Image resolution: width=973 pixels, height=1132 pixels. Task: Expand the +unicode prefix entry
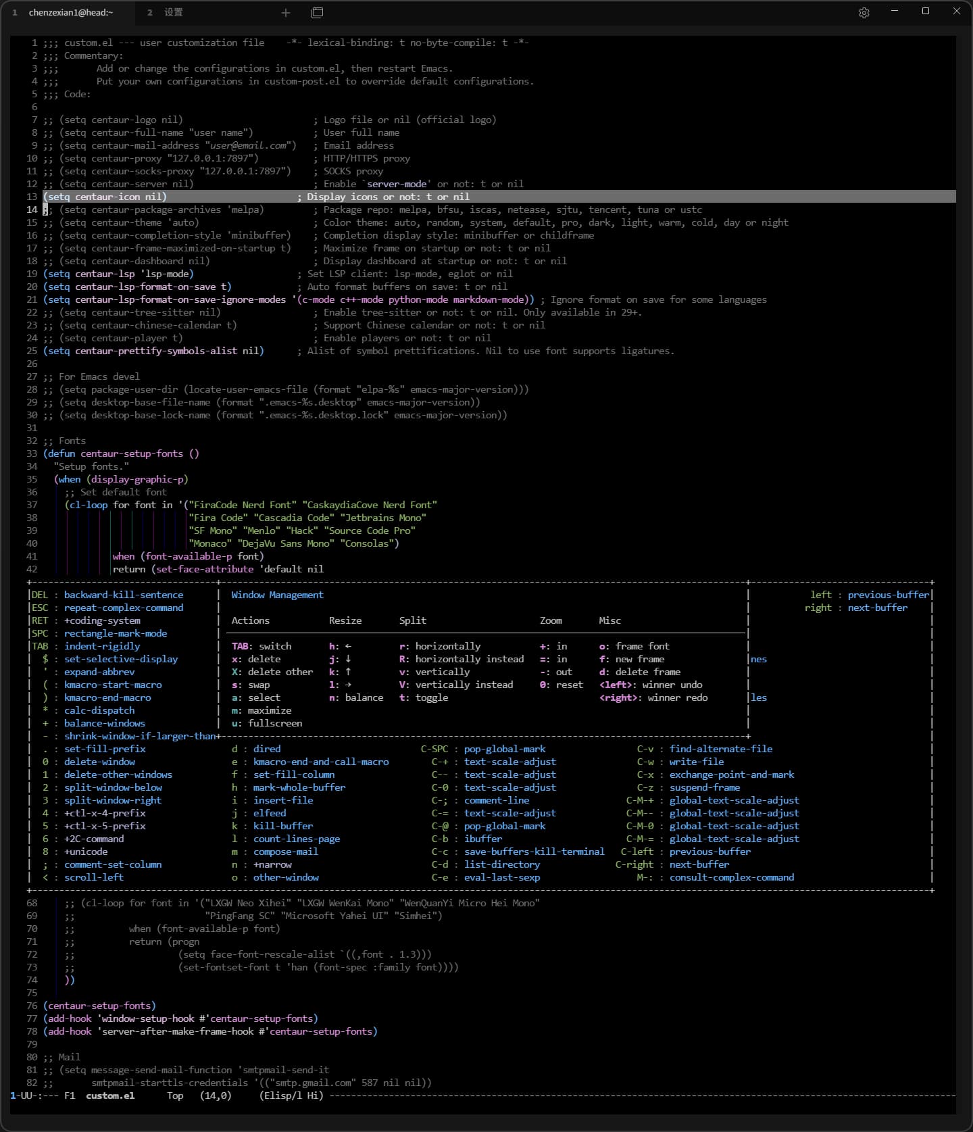(x=86, y=852)
